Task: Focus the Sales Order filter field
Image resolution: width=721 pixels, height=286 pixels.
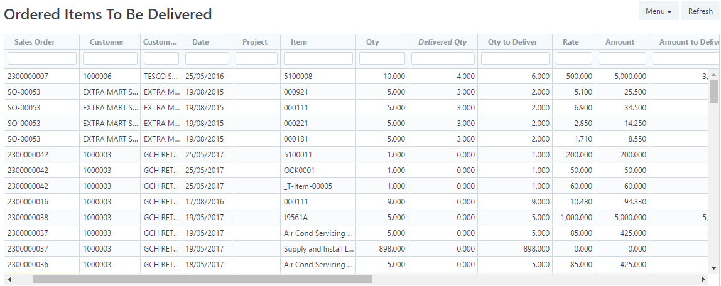Action: click(x=42, y=58)
